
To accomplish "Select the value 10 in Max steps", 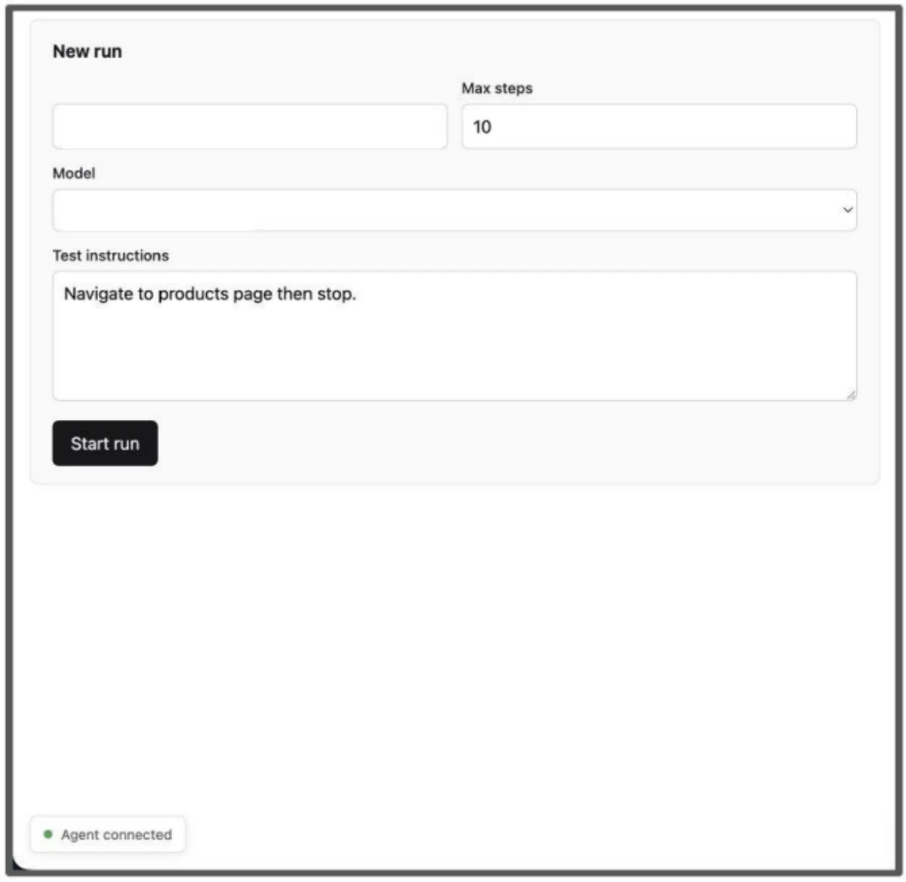I will (482, 127).
